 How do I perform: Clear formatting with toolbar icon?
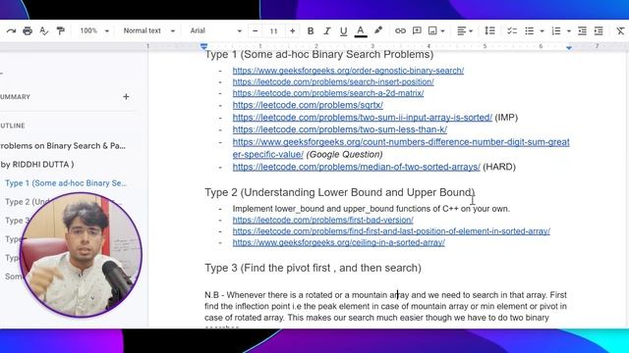[620, 30]
